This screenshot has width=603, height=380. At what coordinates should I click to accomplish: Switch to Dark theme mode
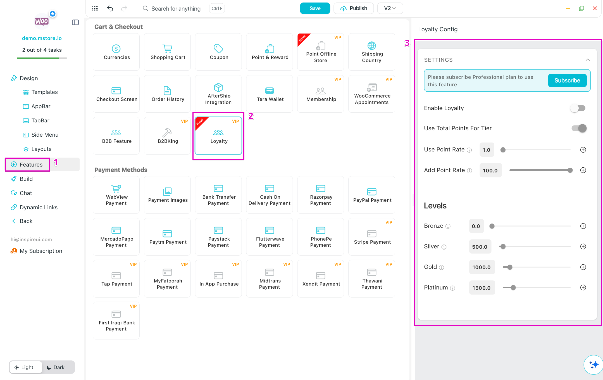(x=56, y=367)
